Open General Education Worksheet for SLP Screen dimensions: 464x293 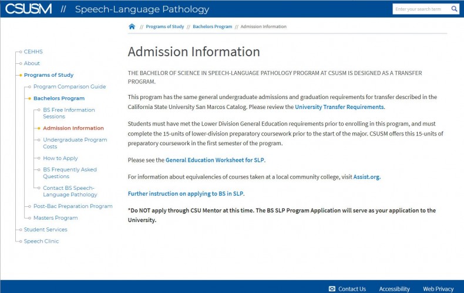(x=215, y=160)
